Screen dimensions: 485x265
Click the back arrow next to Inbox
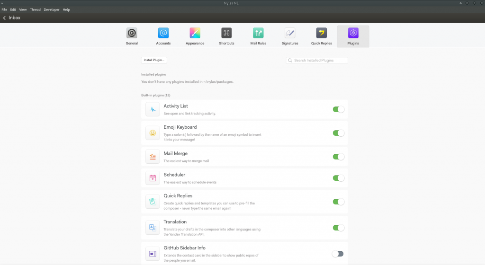(4, 18)
